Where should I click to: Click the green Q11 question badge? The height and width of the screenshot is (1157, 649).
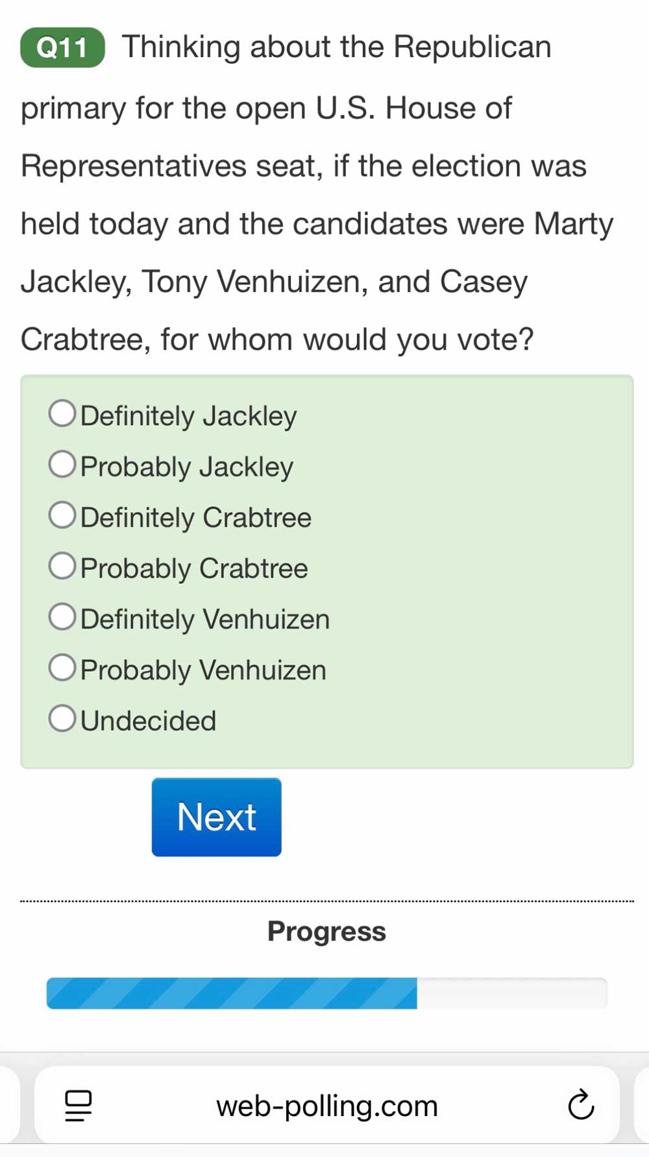click(x=62, y=47)
